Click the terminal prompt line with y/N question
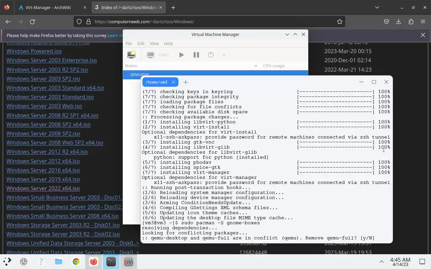 pos(258,238)
